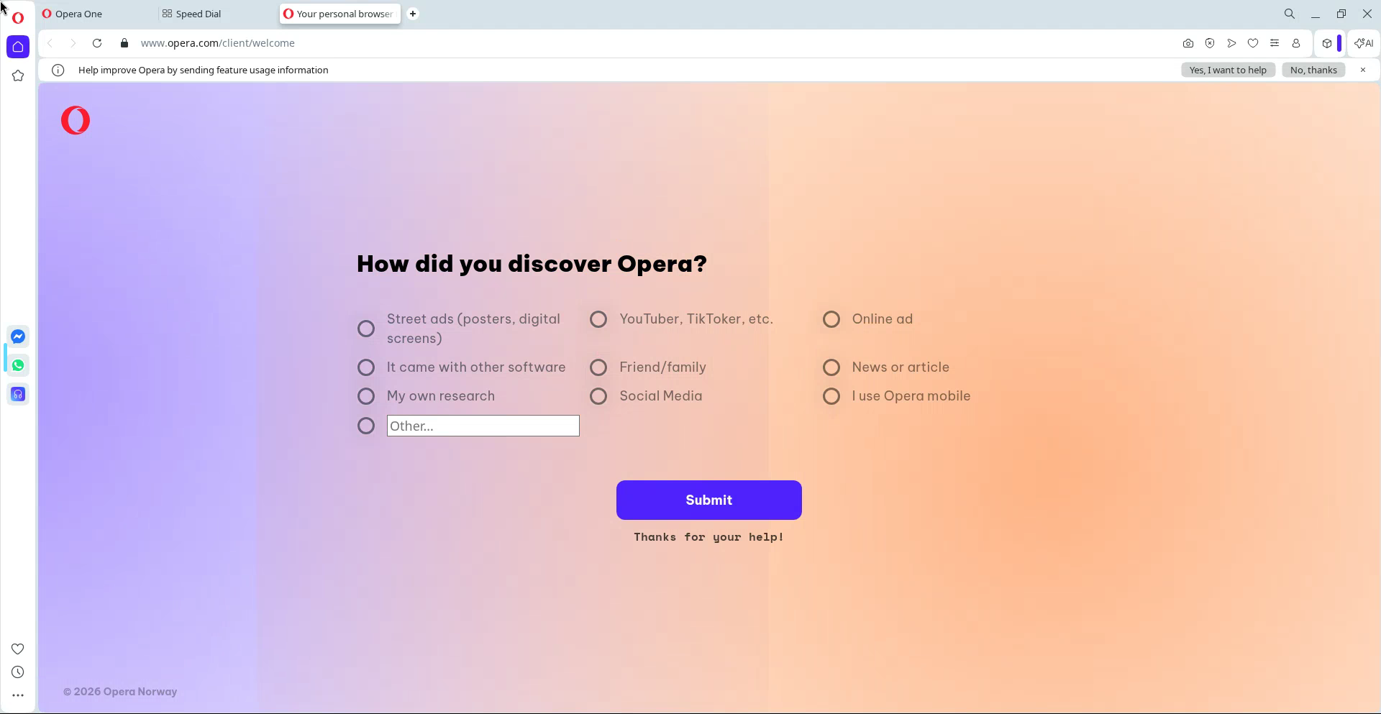This screenshot has width=1381, height=714.
Task: Open History from the sidebar clock icon
Action: click(18, 672)
